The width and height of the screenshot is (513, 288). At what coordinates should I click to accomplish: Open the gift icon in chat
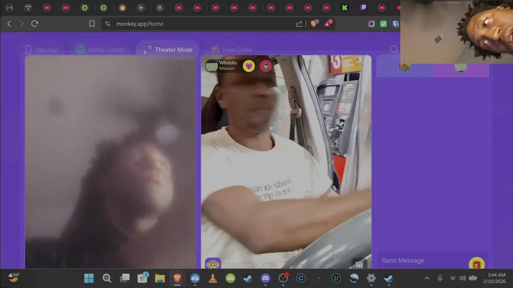(477, 264)
